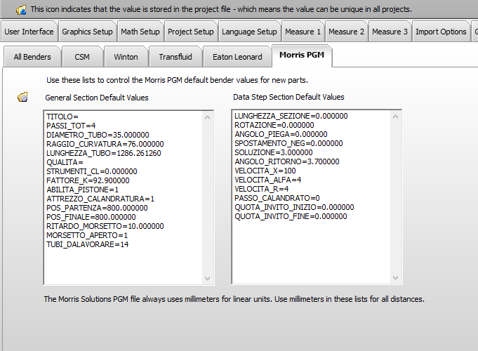Click the LUNGHEZZA_TUBO=1286.261260 entry
Image resolution: width=478 pixels, height=351 pixels.
(x=104, y=154)
